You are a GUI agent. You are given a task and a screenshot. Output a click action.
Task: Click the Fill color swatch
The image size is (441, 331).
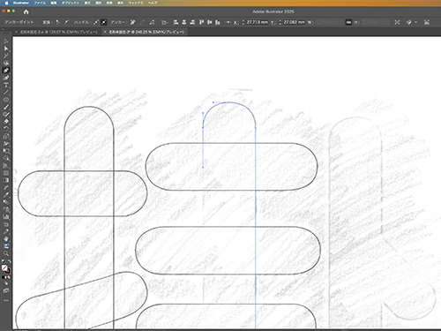[x=4, y=267]
